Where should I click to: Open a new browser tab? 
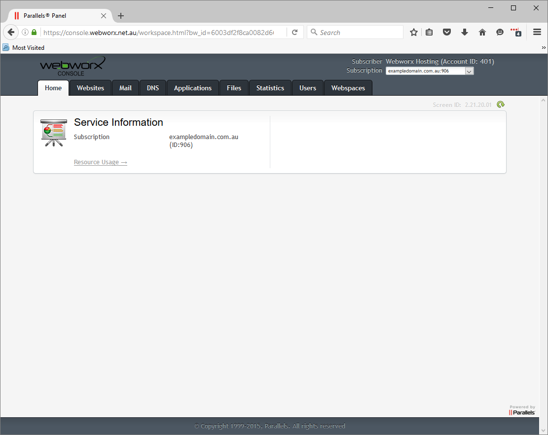click(121, 16)
